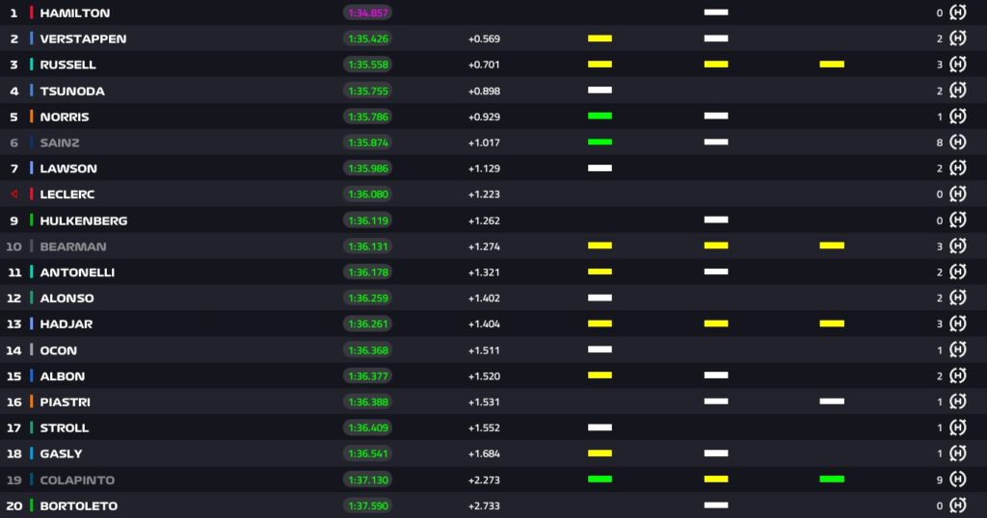The image size is (987, 518).
Task: Click Gasly's +1.684 gap value
Action: tap(484, 453)
